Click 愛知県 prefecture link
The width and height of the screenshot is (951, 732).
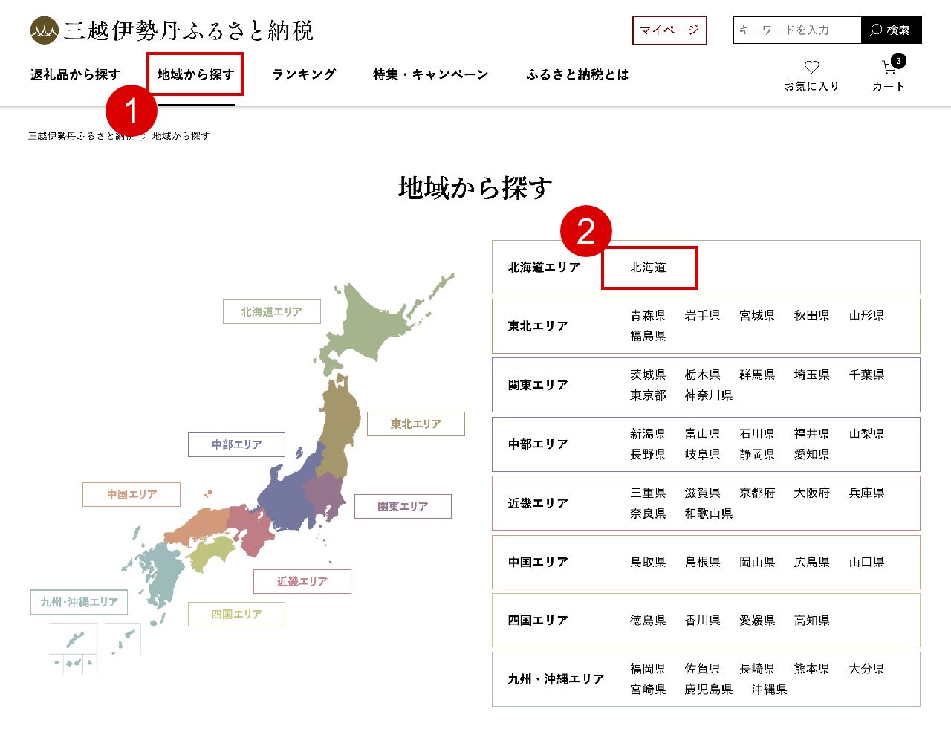pos(811,455)
